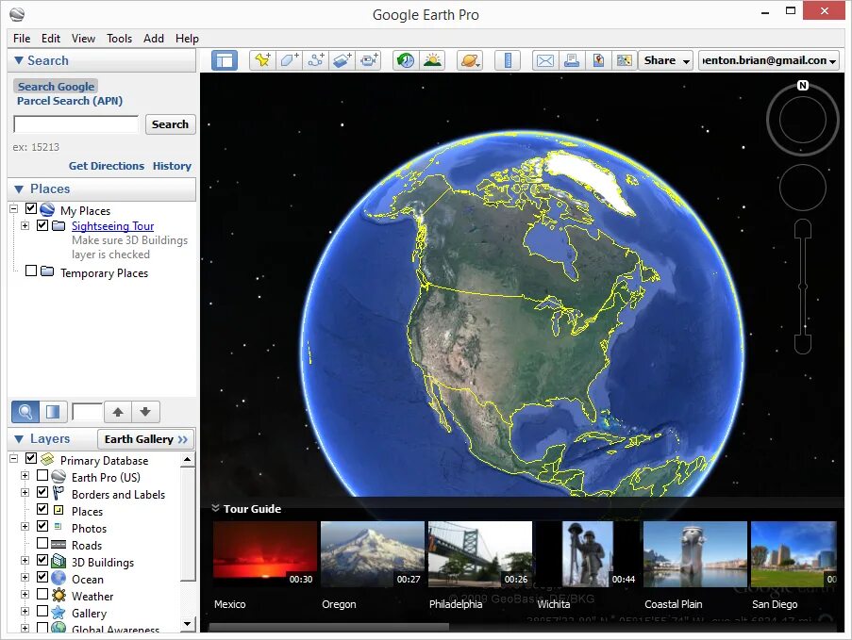Enable the Earth Pro (US) layer

42,475
